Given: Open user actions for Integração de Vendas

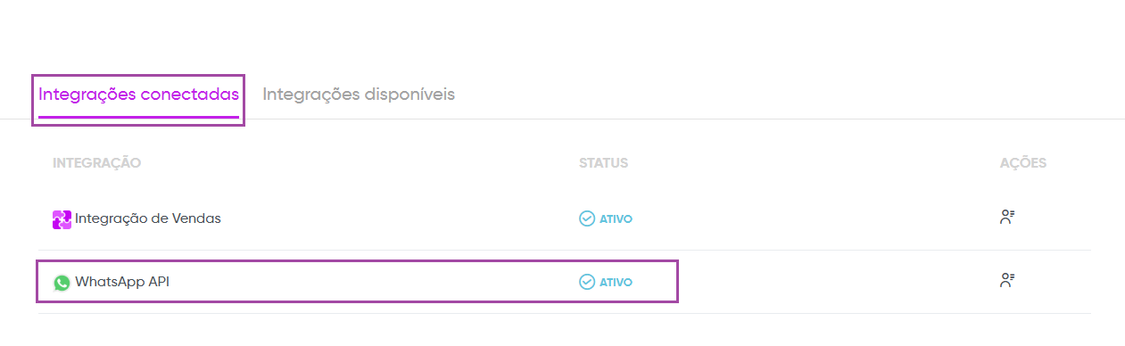Looking at the screenshot, I should pos(1008,217).
